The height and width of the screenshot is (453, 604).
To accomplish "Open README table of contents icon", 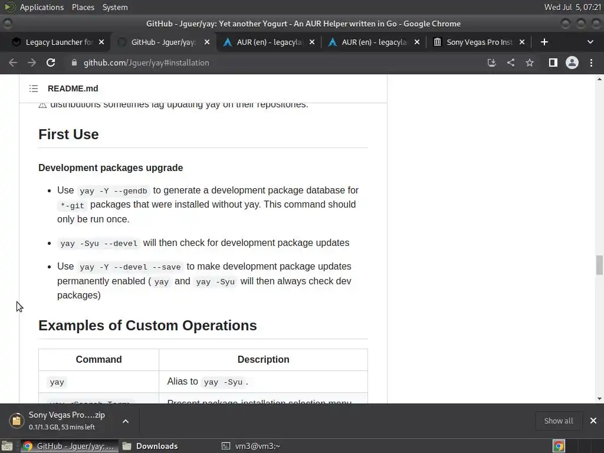I will point(34,88).
